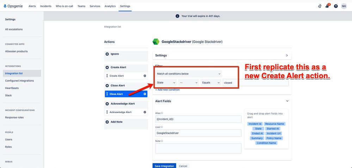The image size is (352, 168).
Task: Open Response roles in sidebar
Action: click(14, 118)
